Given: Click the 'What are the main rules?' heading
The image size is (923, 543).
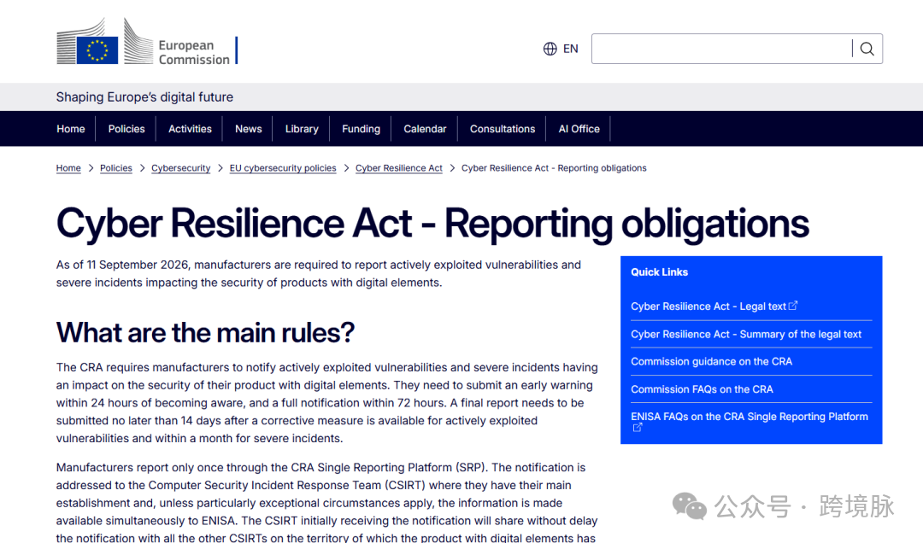Looking at the screenshot, I should point(205,333).
